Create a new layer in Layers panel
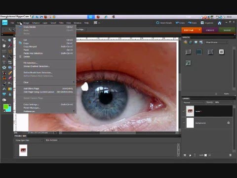 tap(185, 155)
